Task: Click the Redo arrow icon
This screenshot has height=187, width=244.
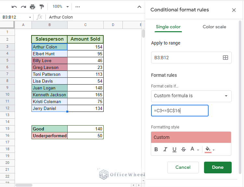Action: point(23,7)
